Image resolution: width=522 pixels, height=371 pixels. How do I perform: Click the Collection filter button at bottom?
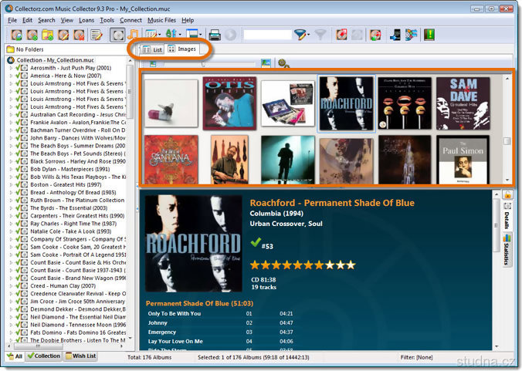(x=44, y=356)
